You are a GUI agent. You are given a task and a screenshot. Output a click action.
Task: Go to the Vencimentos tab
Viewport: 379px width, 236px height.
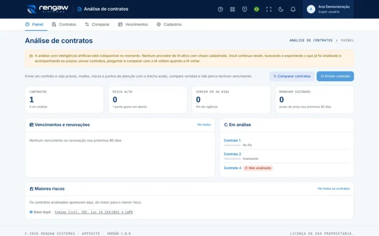[x=133, y=24]
